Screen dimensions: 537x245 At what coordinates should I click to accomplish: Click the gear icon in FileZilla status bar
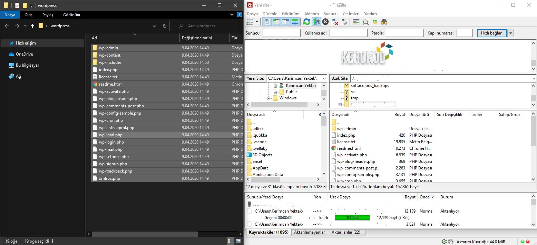point(444,242)
